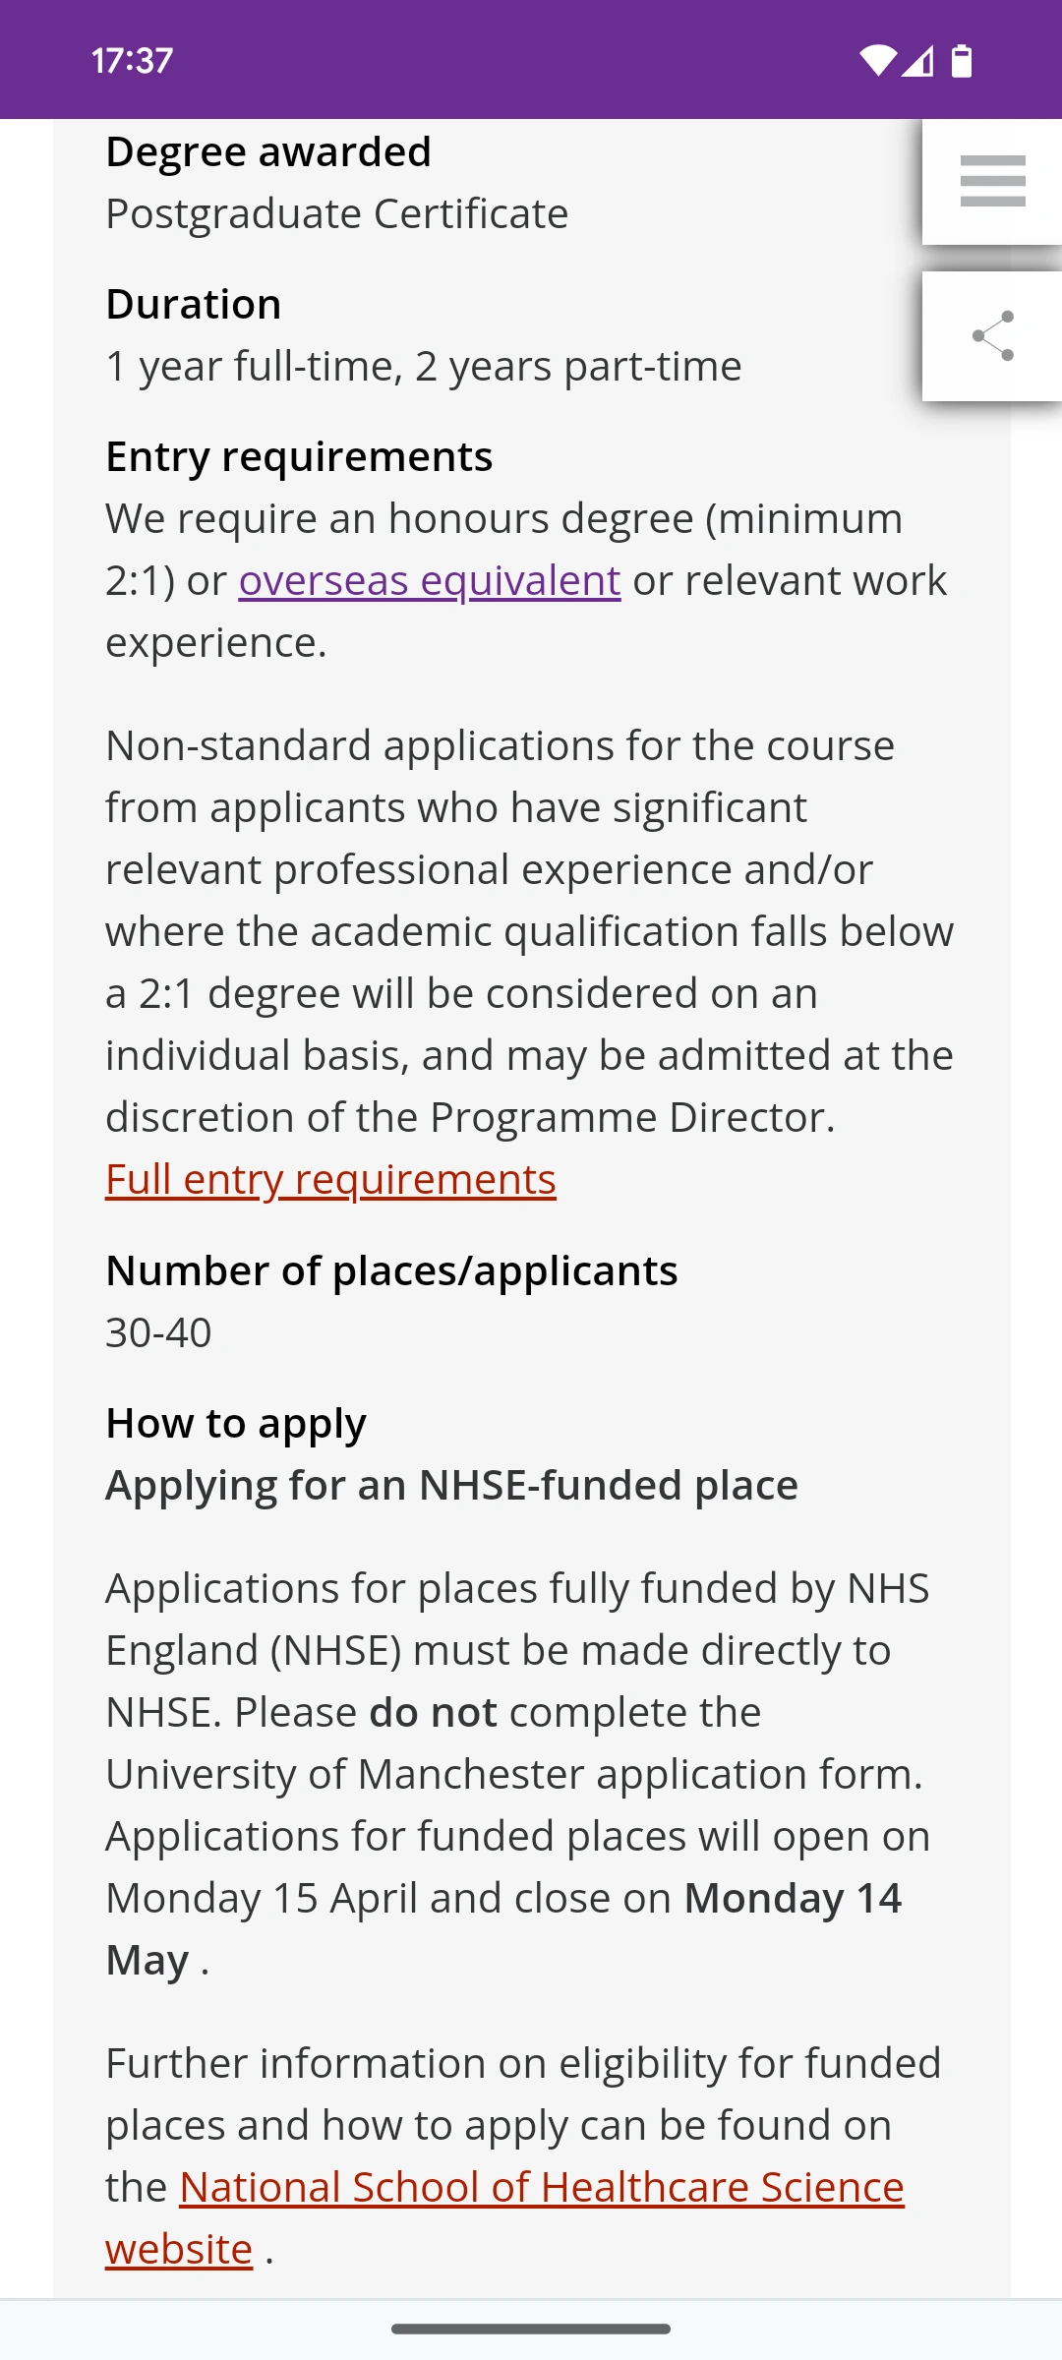Select the How to apply heading

pyautogui.click(x=236, y=1424)
